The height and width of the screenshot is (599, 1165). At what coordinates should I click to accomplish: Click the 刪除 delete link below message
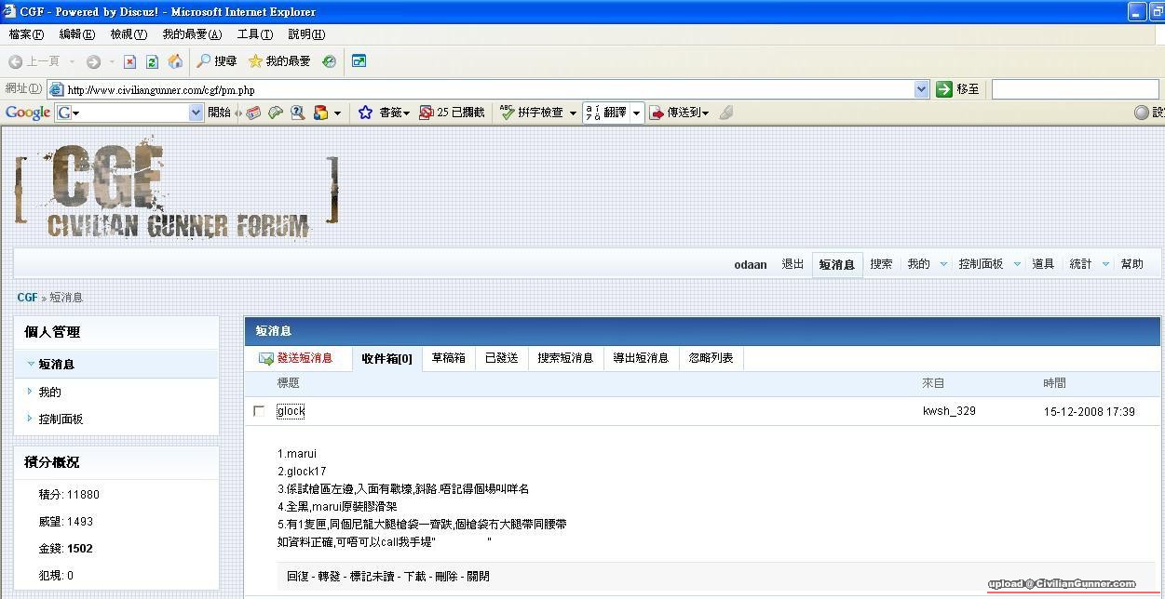[446, 577]
